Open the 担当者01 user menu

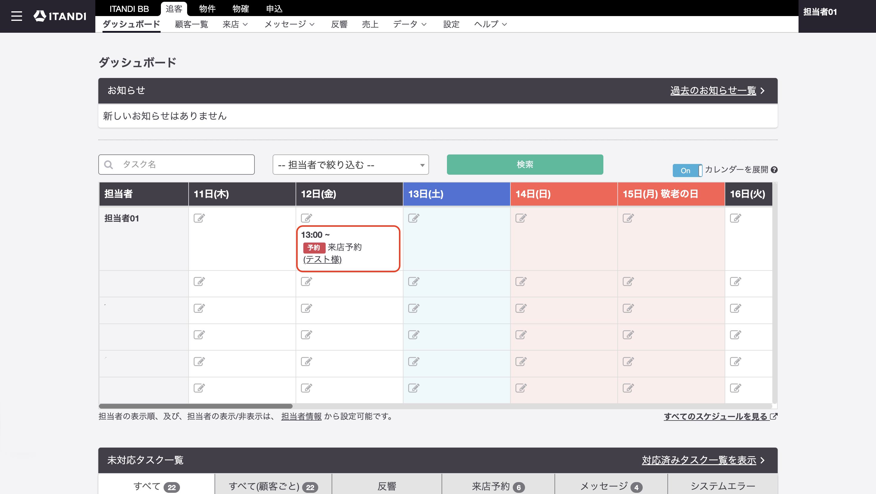[820, 12]
